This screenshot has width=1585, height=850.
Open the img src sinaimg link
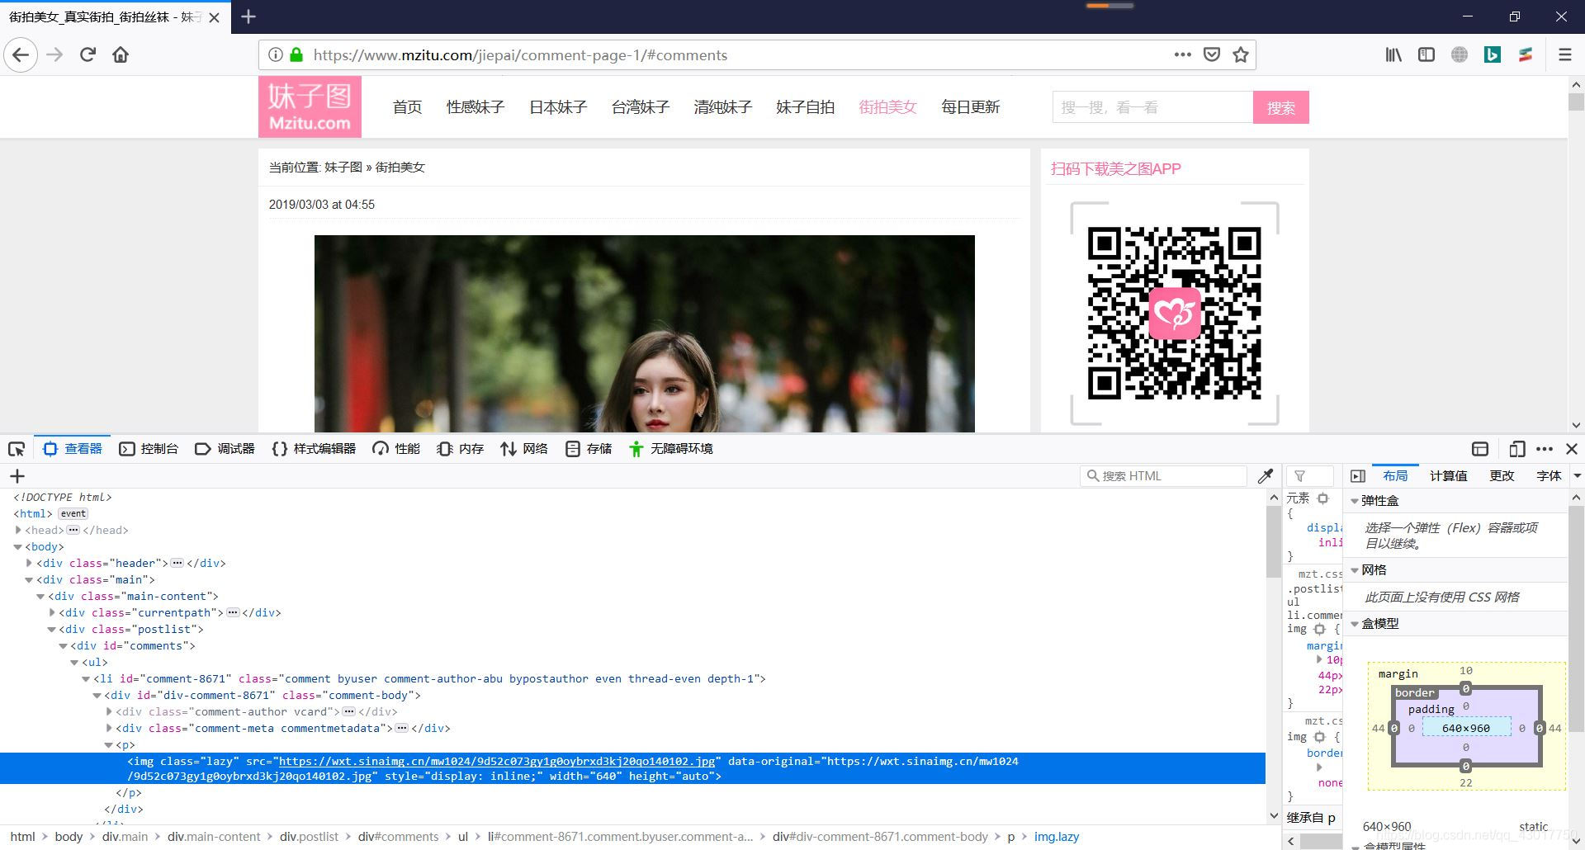pos(497,762)
